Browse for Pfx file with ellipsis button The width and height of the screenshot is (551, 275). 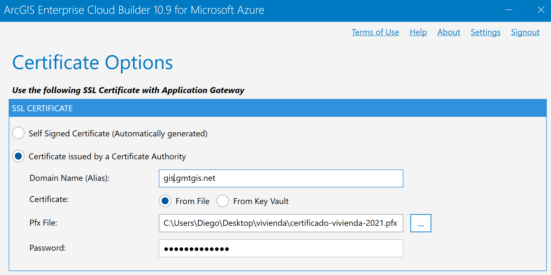pos(420,223)
